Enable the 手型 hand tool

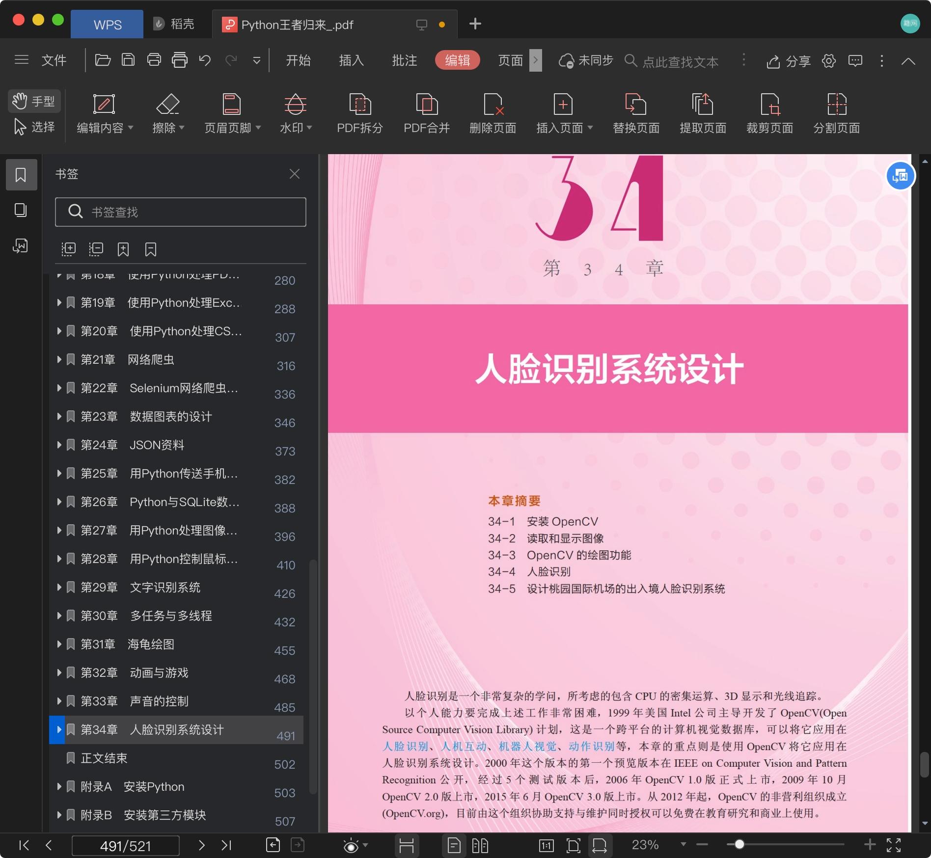pos(34,102)
